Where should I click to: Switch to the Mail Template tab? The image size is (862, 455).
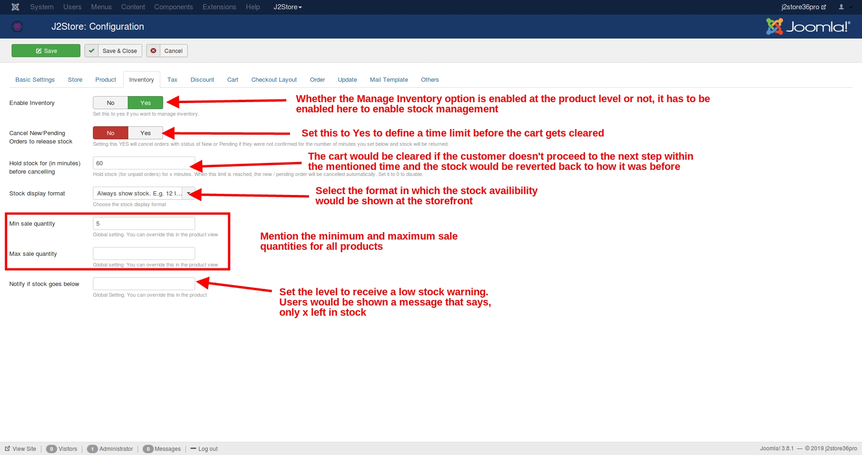point(389,79)
